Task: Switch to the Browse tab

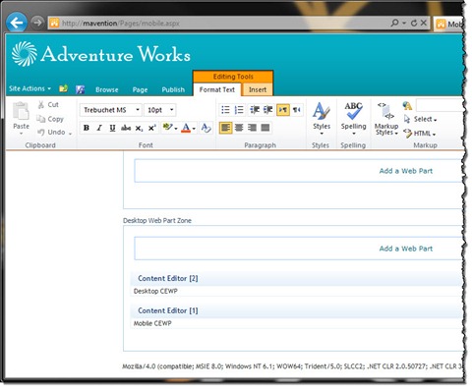Action: coord(107,89)
